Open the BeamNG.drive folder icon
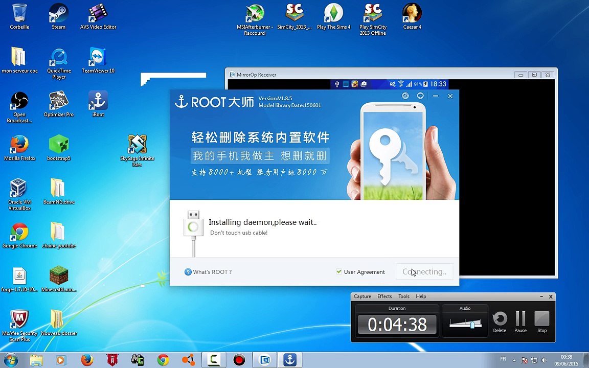 pyautogui.click(x=59, y=192)
